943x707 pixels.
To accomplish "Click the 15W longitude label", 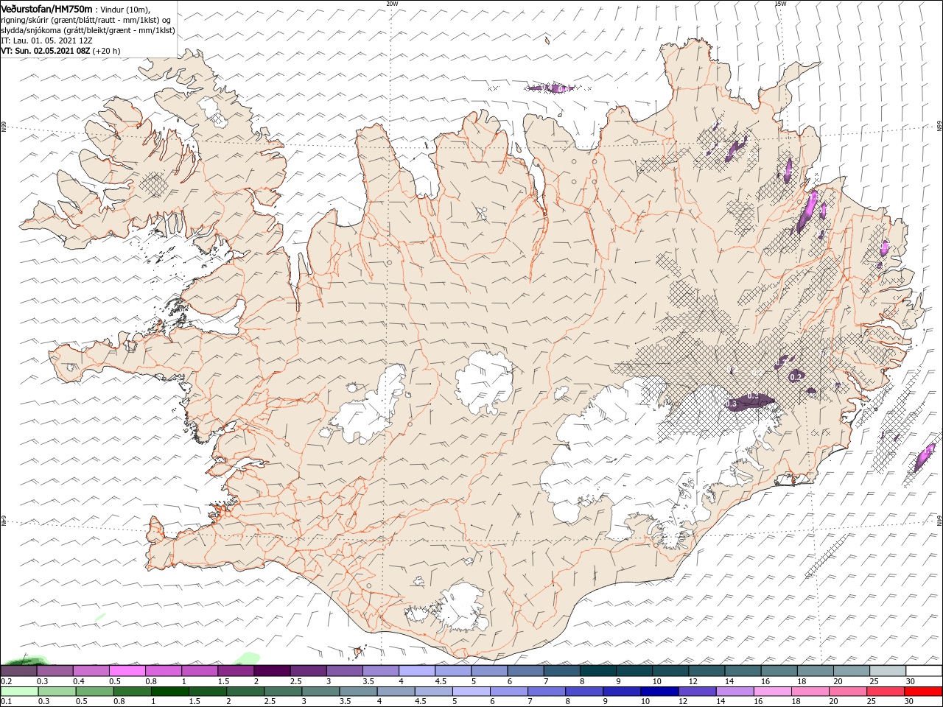I will coord(779,3).
